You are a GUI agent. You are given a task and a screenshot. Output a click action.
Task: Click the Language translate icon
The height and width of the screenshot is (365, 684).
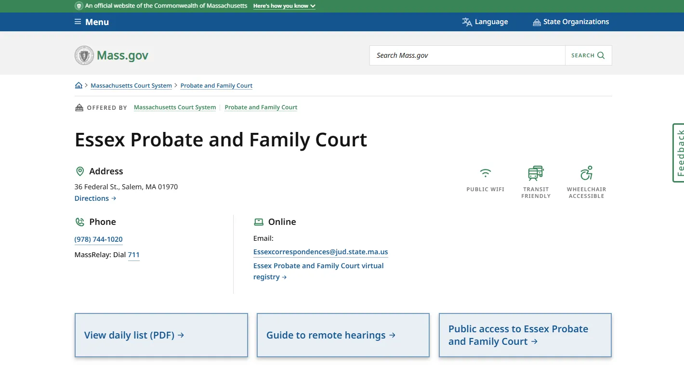[x=467, y=22]
